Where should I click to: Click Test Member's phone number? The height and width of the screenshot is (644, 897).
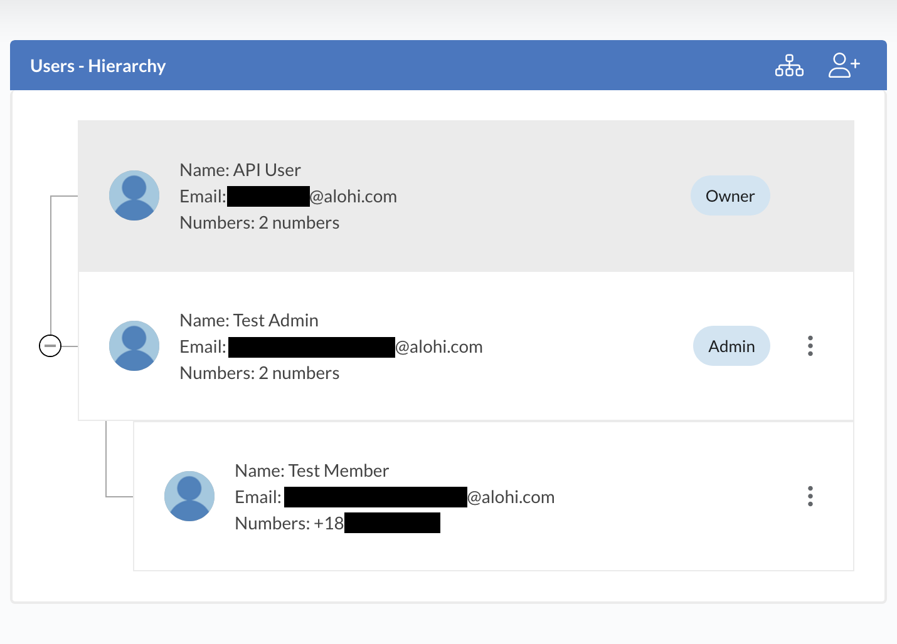coord(337,524)
